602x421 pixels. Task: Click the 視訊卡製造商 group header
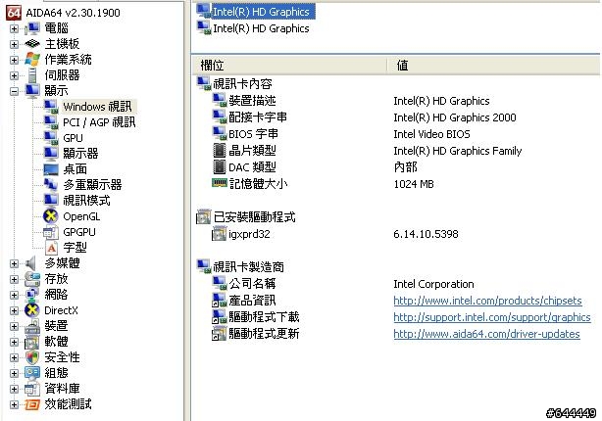tap(248, 267)
